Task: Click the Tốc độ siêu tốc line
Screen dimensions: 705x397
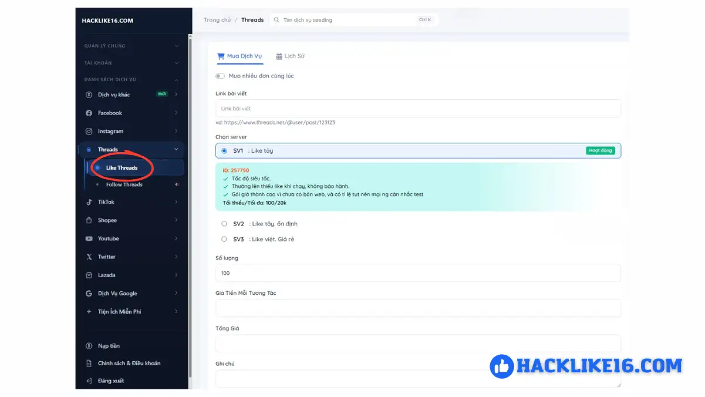Action: [251, 179]
